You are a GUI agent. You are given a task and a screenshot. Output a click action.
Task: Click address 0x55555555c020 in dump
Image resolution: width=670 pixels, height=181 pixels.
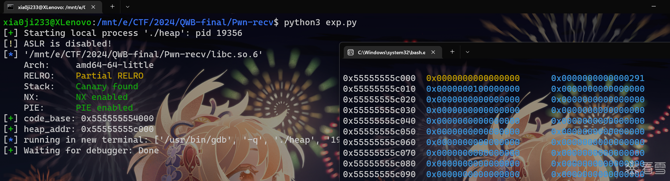(379, 100)
